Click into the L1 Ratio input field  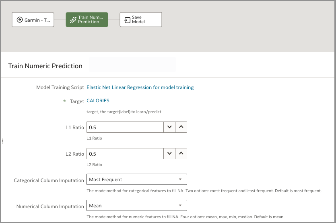click(x=125, y=127)
